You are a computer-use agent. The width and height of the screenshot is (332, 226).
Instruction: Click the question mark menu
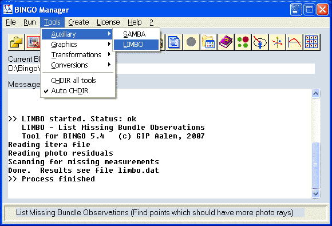coord(151,22)
